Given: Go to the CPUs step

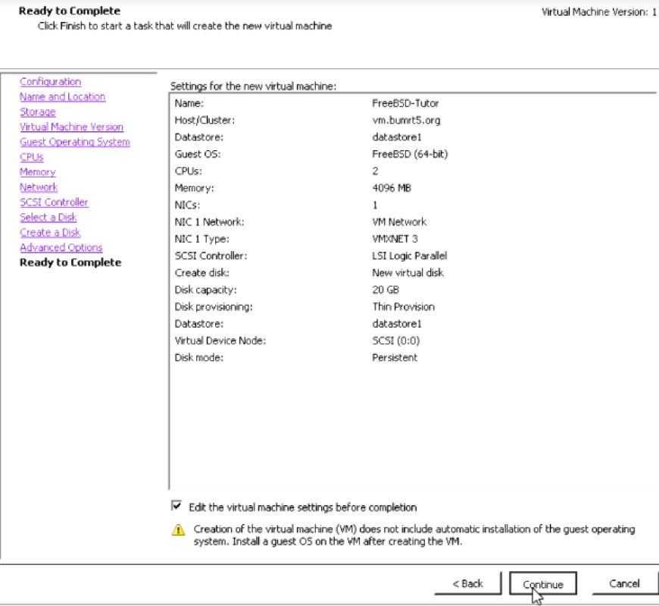Looking at the screenshot, I should pos(32,157).
